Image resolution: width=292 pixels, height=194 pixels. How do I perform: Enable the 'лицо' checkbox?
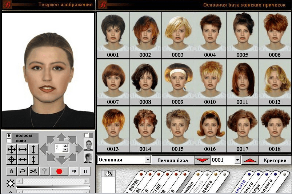click(9, 140)
